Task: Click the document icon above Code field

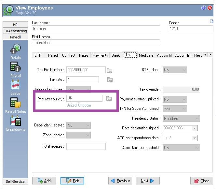Action: (x=211, y=22)
